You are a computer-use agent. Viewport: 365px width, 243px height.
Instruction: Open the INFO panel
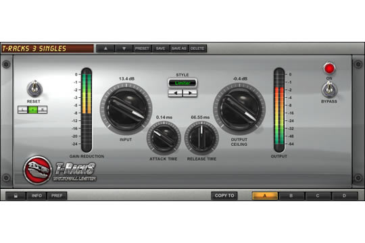coord(36,196)
